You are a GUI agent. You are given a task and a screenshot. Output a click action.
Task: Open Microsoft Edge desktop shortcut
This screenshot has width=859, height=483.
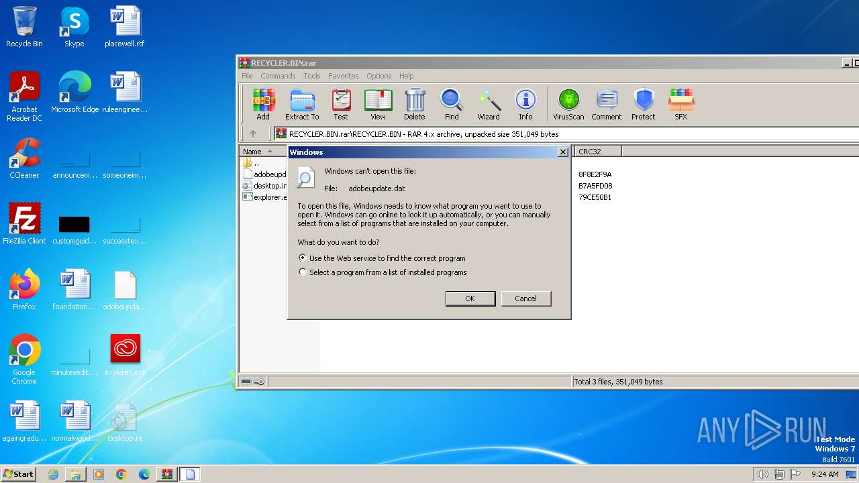(x=74, y=93)
